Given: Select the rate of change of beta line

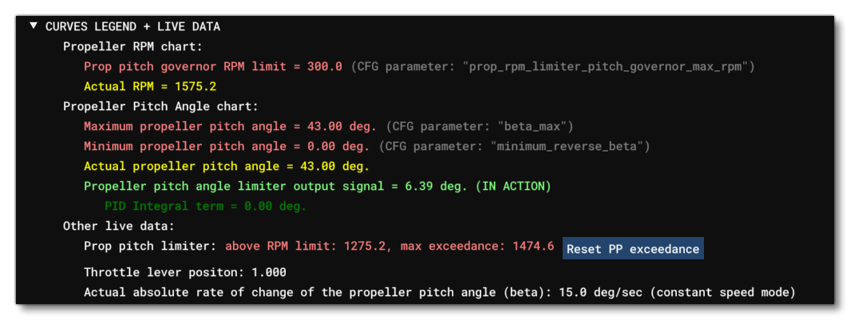Looking at the screenshot, I should click(440, 292).
